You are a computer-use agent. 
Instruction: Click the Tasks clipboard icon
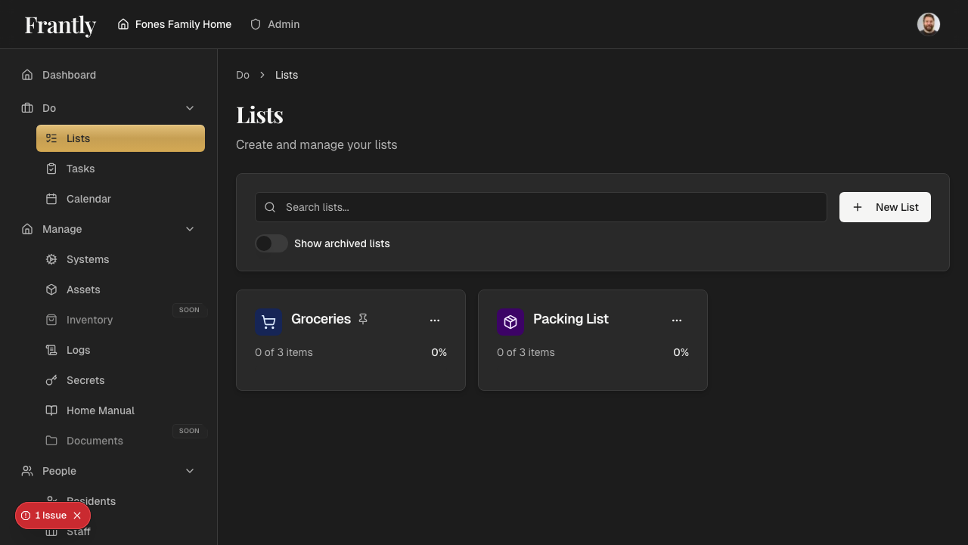51,169
